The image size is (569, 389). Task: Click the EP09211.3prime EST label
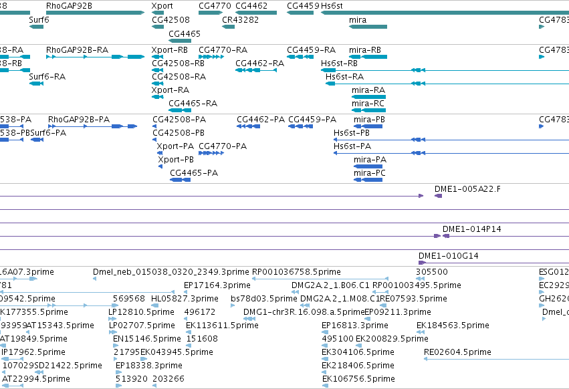point(398,312)
